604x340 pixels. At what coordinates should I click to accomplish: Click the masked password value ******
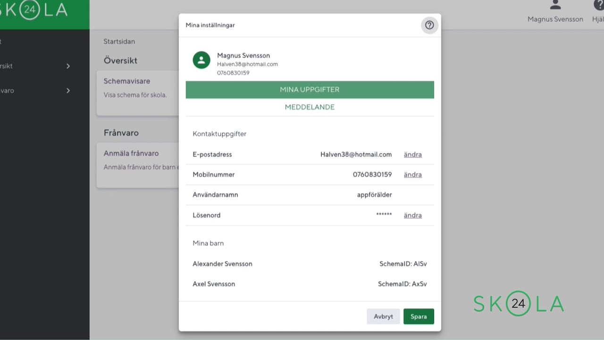coord(384,215)
